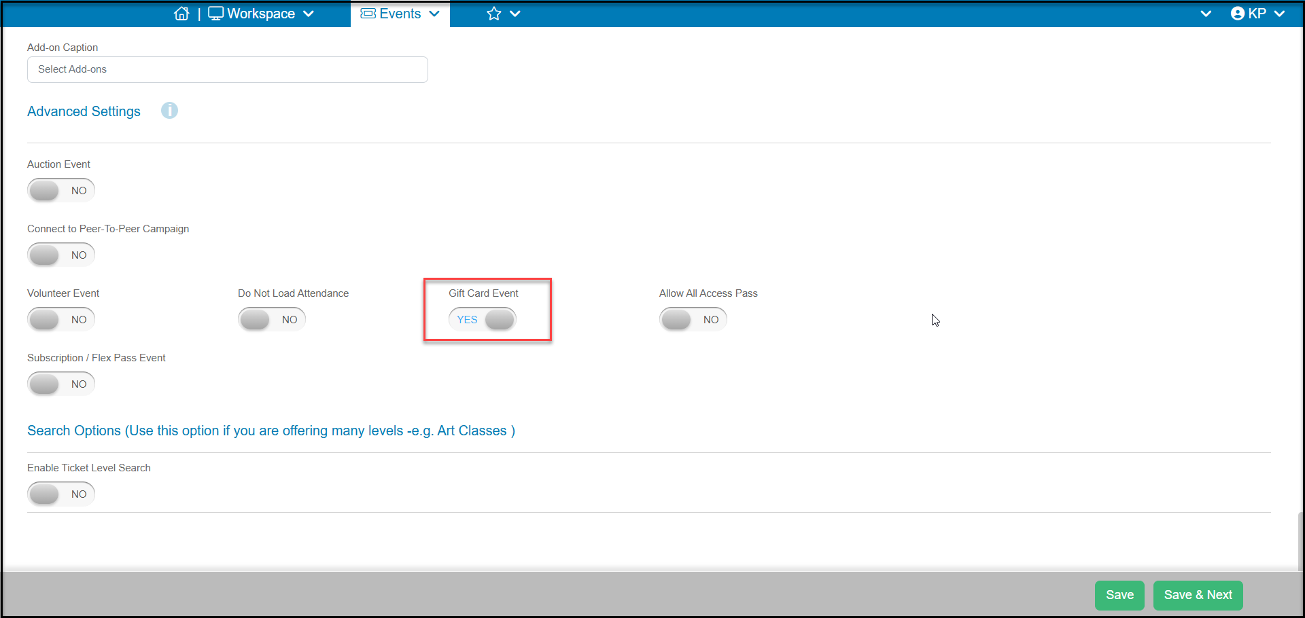Click the Save & Next button
1305x618 pixels.
[x=1198, y=595]
